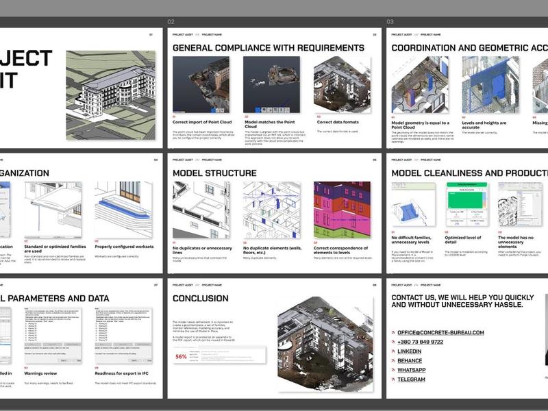Select the No difficult families, unnecessary levels caption
548x411 pixels.
point(412,239)
